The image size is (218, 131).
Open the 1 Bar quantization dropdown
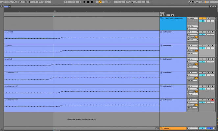pos(47,2)
